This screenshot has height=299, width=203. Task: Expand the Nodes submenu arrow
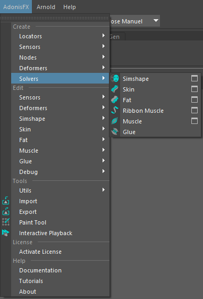pos(104,57)
